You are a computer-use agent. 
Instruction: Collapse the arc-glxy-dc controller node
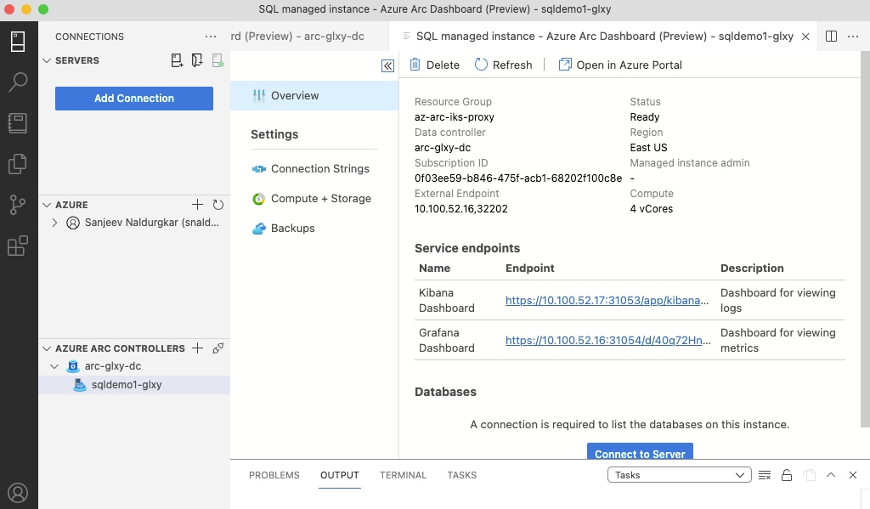point(55,366)
